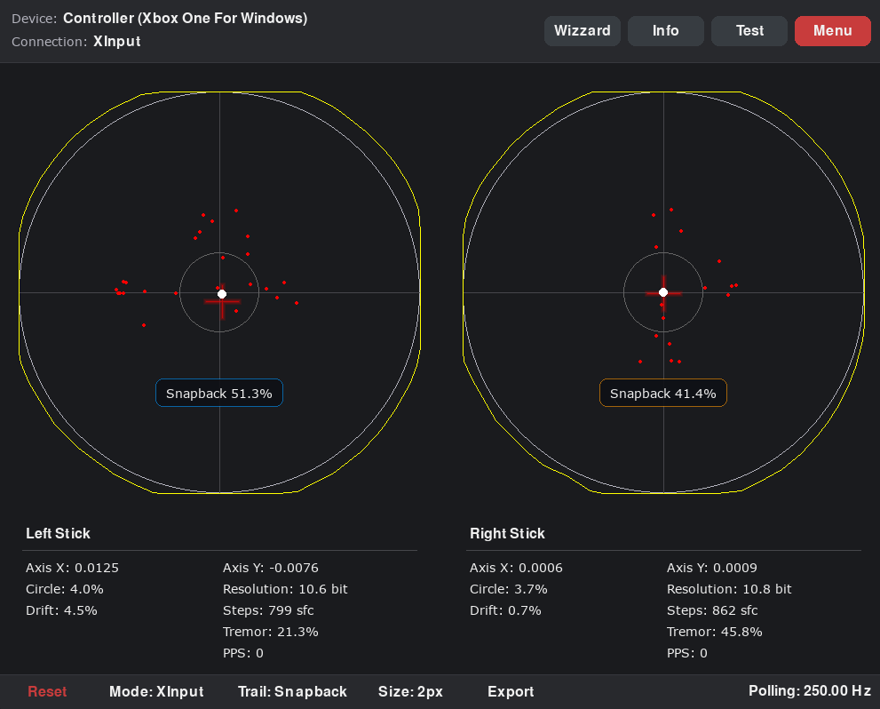Select right stick Axis Y: 0.0009 value
Viewport: 880px width, 709px height.
[712, 568]
